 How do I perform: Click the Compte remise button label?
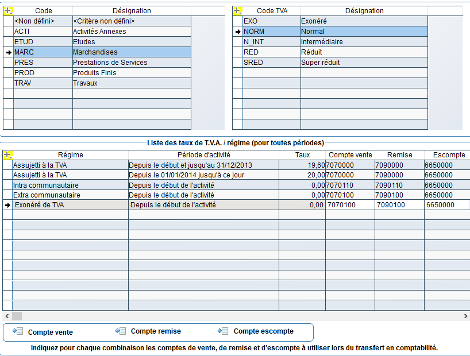(156, 331)
